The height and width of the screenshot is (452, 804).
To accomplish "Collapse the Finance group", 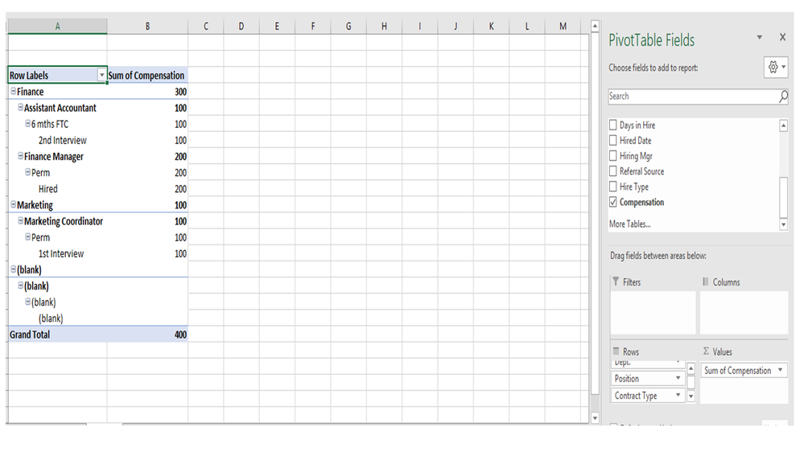I will (14, 91).
